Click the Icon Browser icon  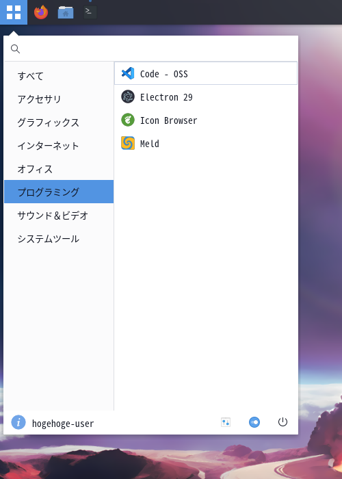tap(128, 120)
